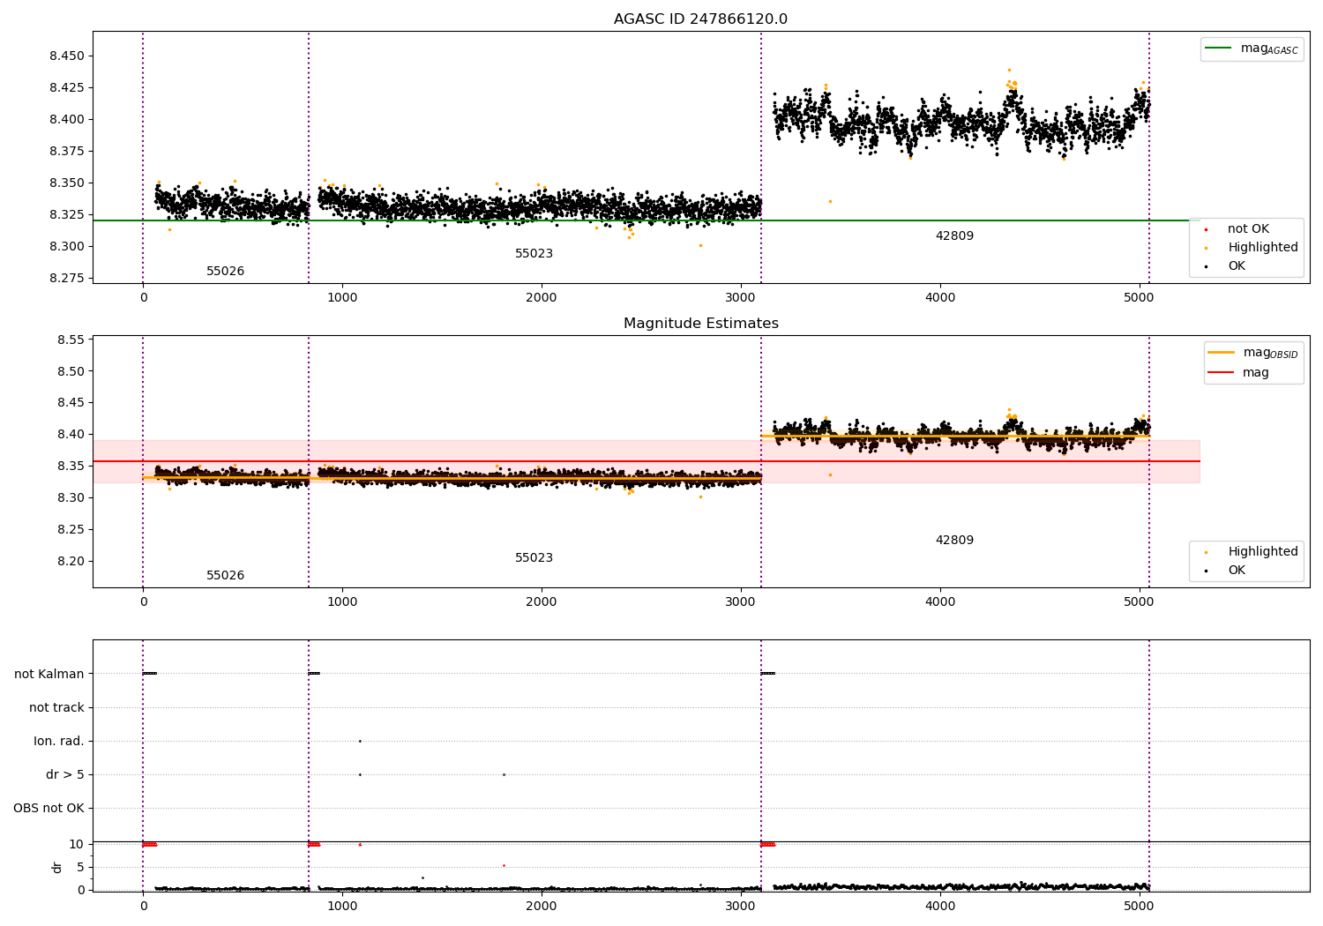Click the '8.55' y-axis tick label
The image size is (1323, 926).
71,340
